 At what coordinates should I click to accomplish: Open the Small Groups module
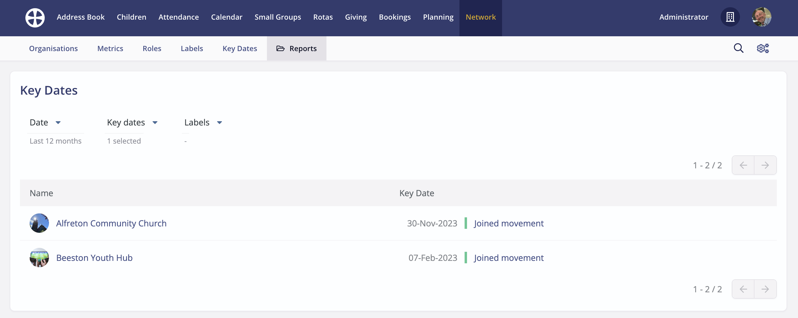pyautogui.click(x=277, y=17)
